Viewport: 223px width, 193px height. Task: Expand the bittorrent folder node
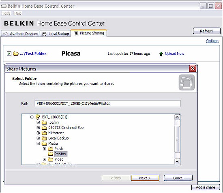pos(38,133)
